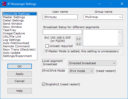
Task: Open Help with the Help button
Action: pyautogui.click(x=20, y=91)
